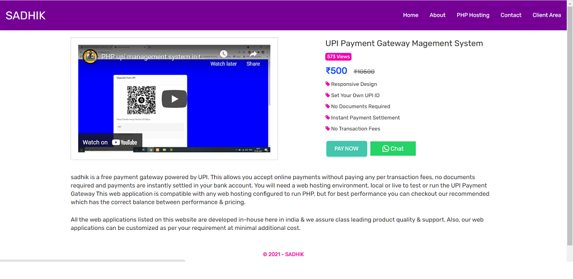Go to the Home menu item
Viewport: 573px width, 279px height.
click(411, 15)
